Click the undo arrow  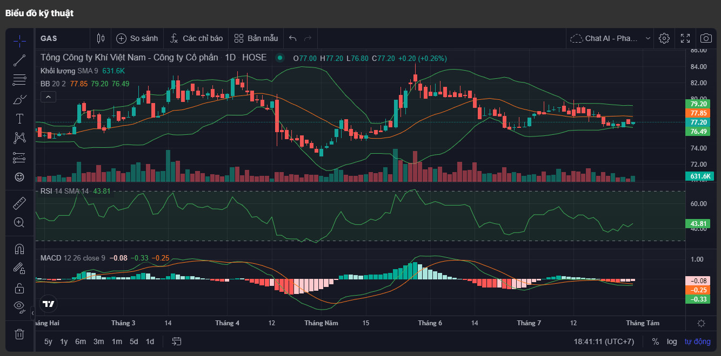point(293,38)
